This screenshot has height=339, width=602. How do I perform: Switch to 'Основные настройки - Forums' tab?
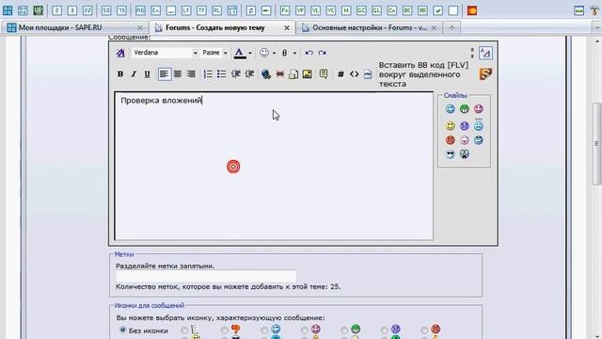click(x=369, y=27)
